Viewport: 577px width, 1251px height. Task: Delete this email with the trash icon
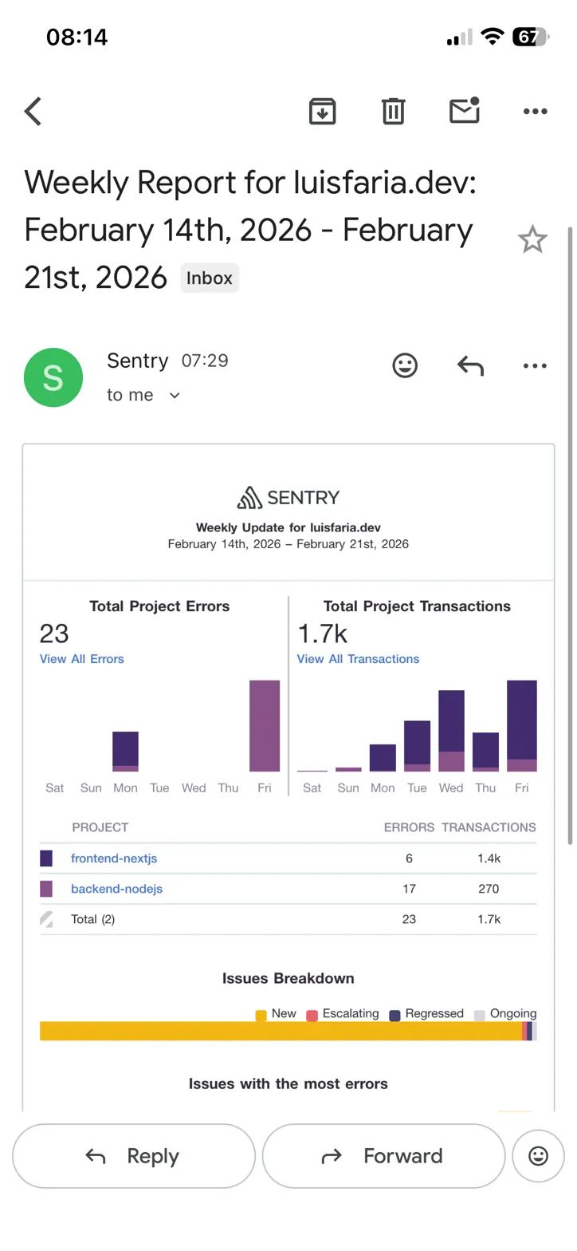392,111
